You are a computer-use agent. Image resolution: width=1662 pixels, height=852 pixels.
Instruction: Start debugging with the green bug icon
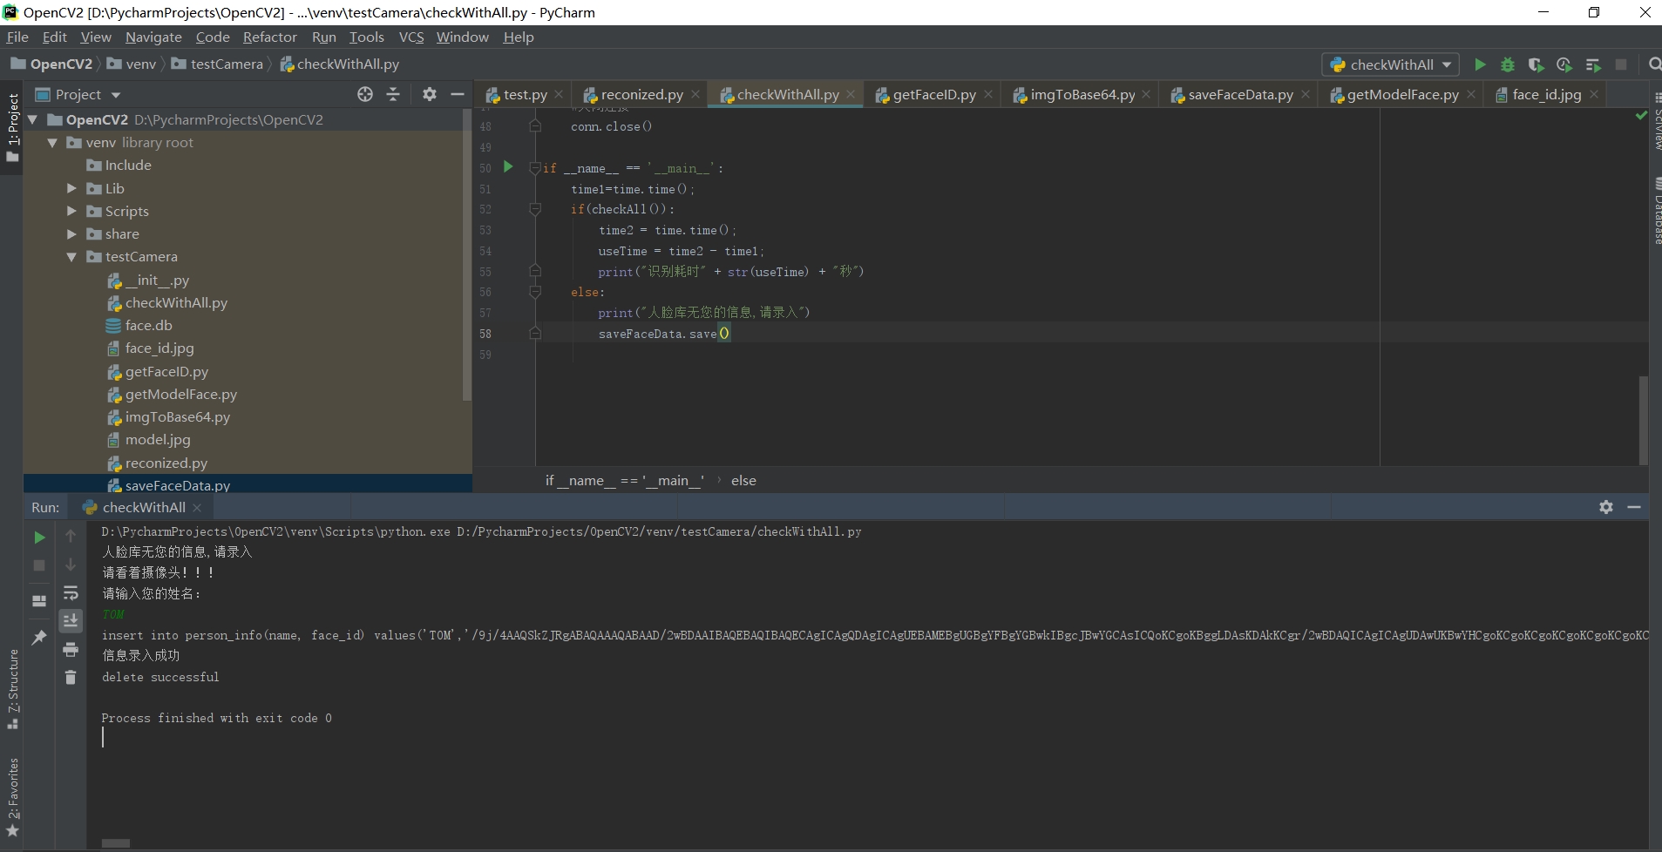pos(1508,64)
